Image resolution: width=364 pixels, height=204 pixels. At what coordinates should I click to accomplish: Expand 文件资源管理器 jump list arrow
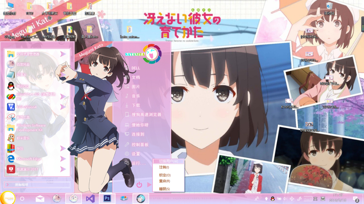point(63,54)
